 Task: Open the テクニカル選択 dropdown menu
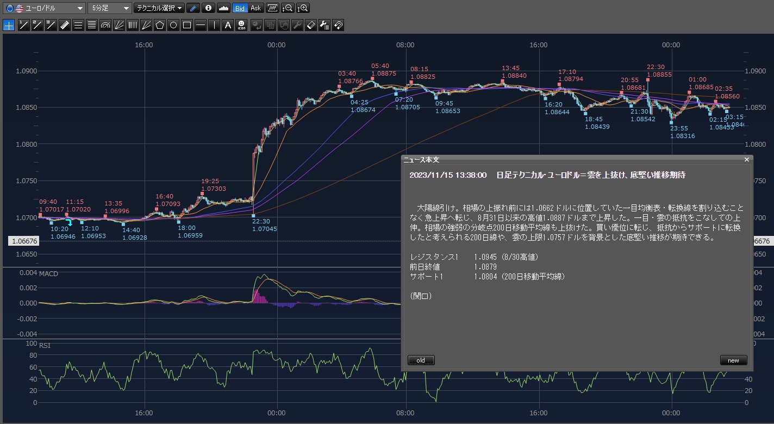pyautogui.click(x=159, y=8)
